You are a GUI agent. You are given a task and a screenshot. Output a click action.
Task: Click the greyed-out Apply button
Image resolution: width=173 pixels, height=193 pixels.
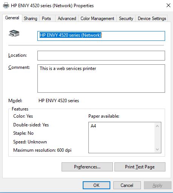pos(158,185)
